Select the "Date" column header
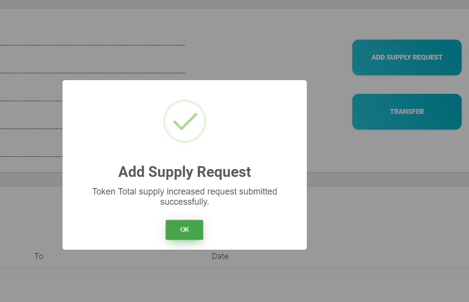Screen dimensions: 469x302 220,256
